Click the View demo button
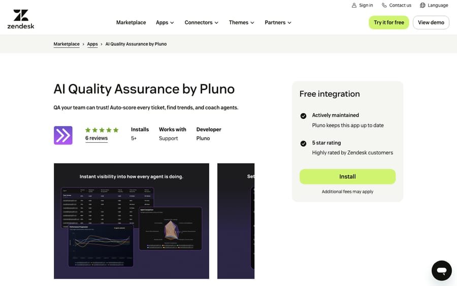457x286 pixels. tap(431, 22)
